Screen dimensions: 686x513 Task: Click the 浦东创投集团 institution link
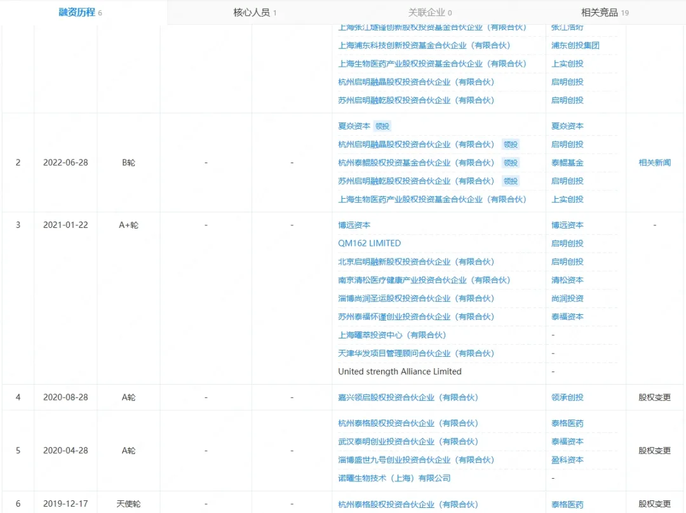point(575,45)
